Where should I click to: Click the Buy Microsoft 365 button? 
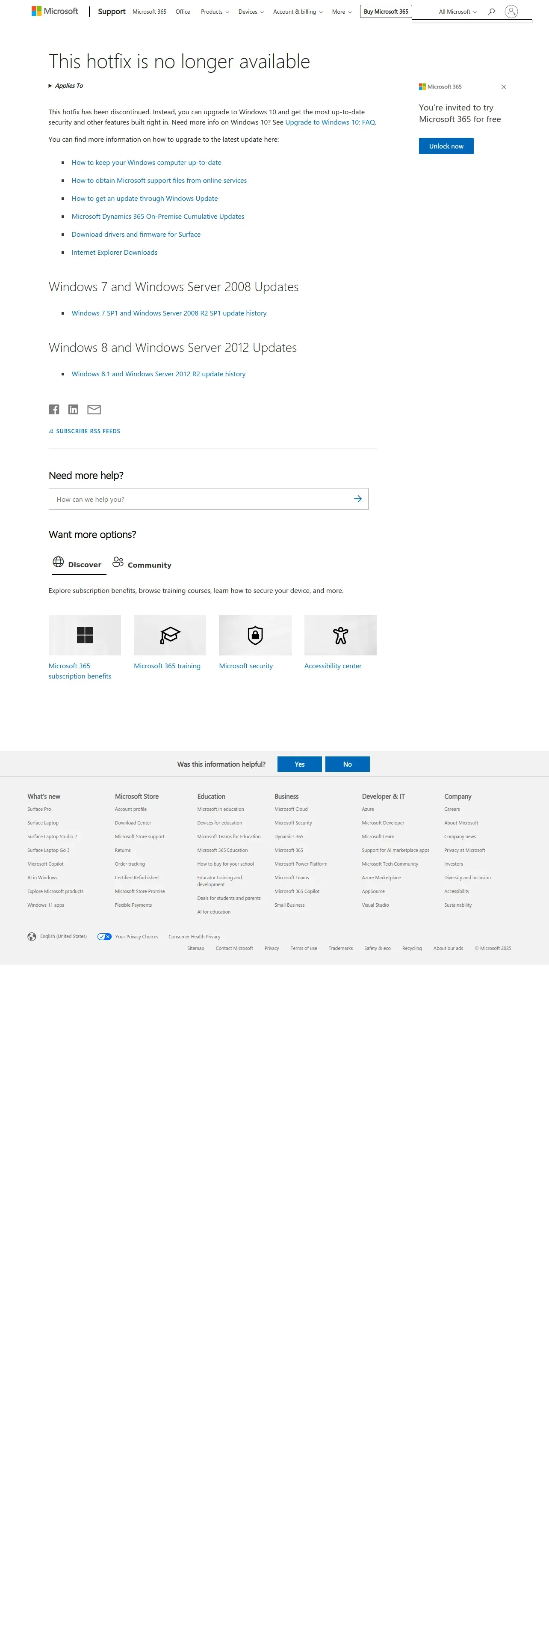point(386,12)
